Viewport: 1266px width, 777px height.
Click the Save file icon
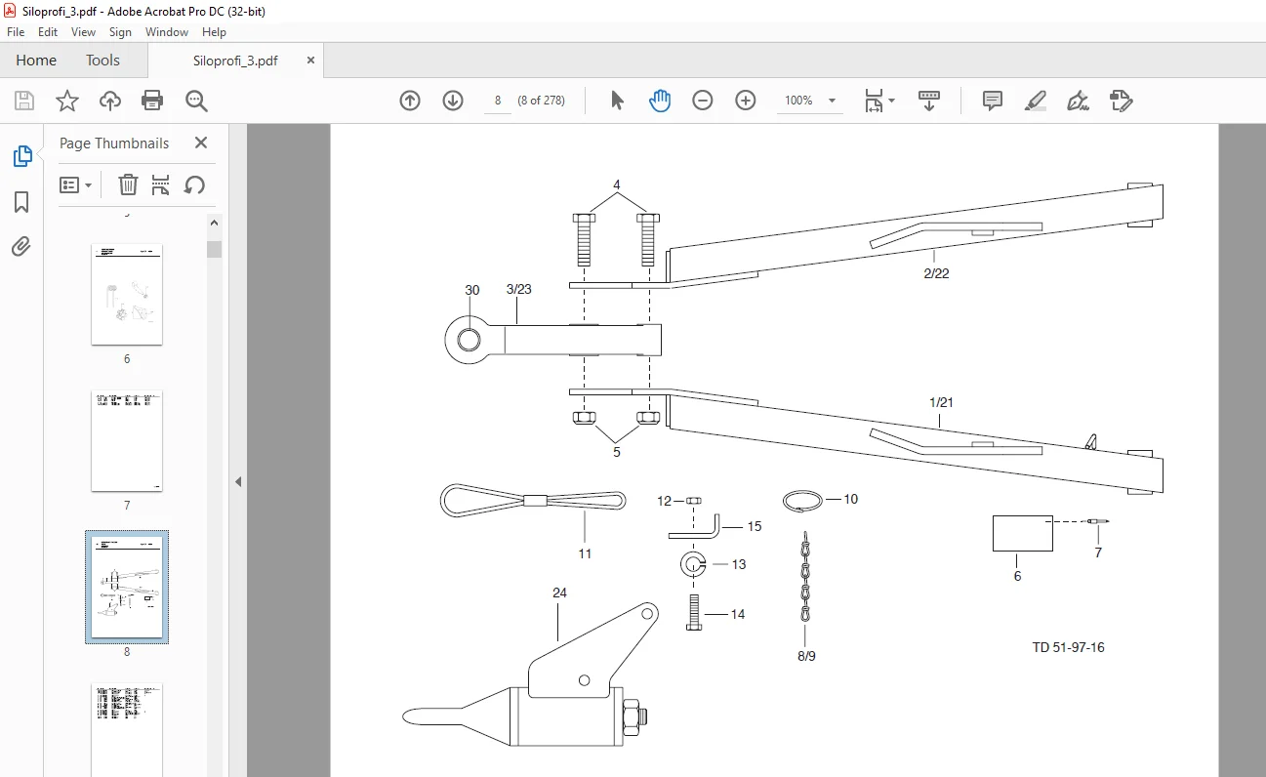pyautogui.click(x=24, y=101)
